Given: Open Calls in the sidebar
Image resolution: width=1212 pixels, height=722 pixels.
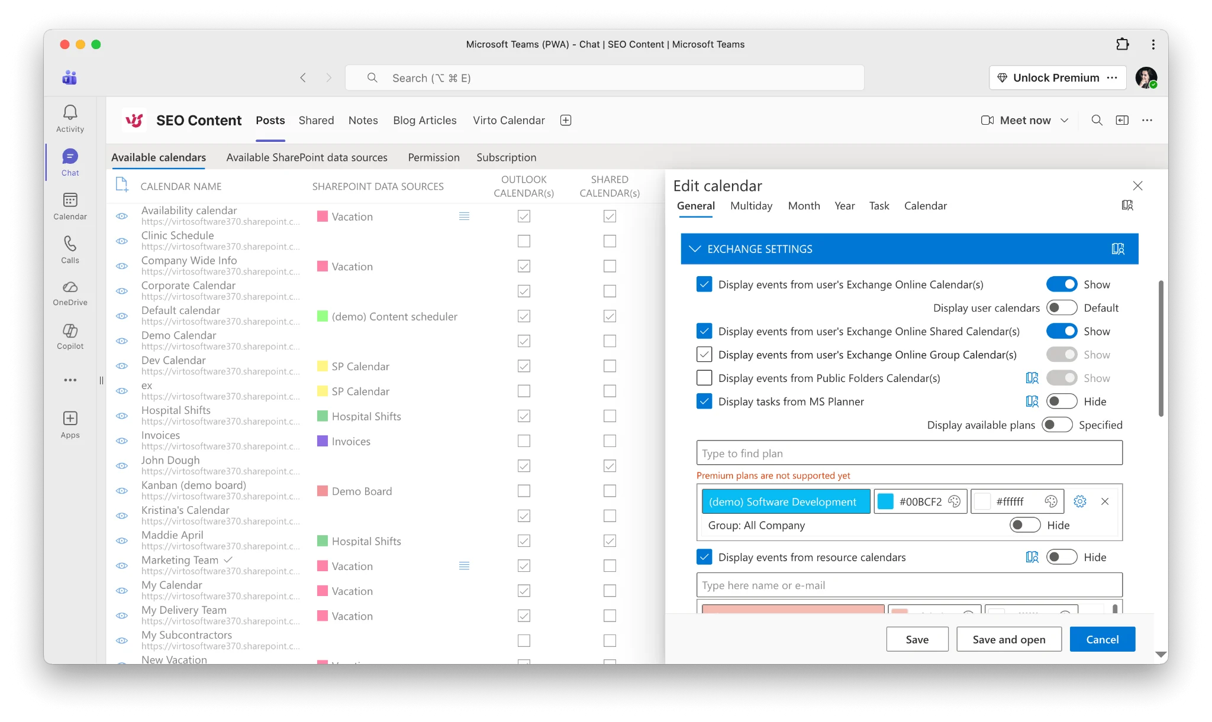Looking at the screenshot, I should [70, 250].
